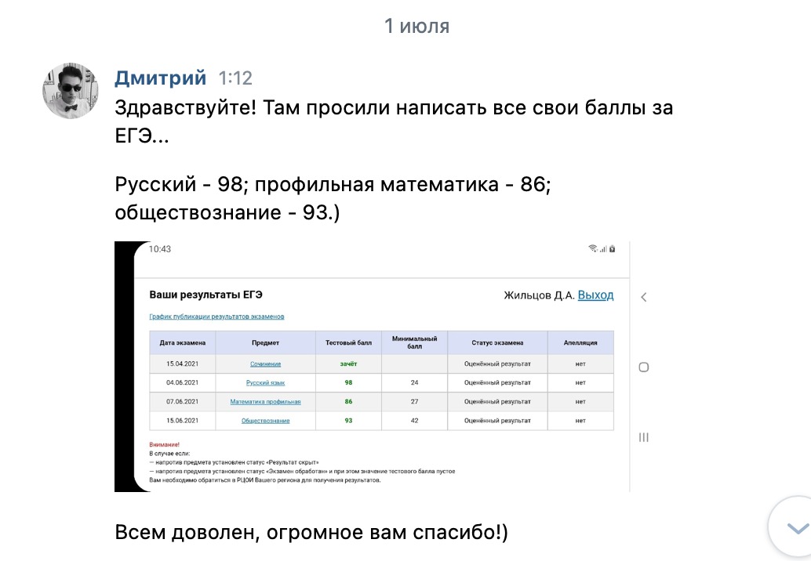Open the Русский язык subject link
Viewport: 811px width, 561px height.
[265, 382]
